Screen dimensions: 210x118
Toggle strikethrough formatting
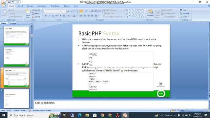pyautogui.click(x=57, y=16)
